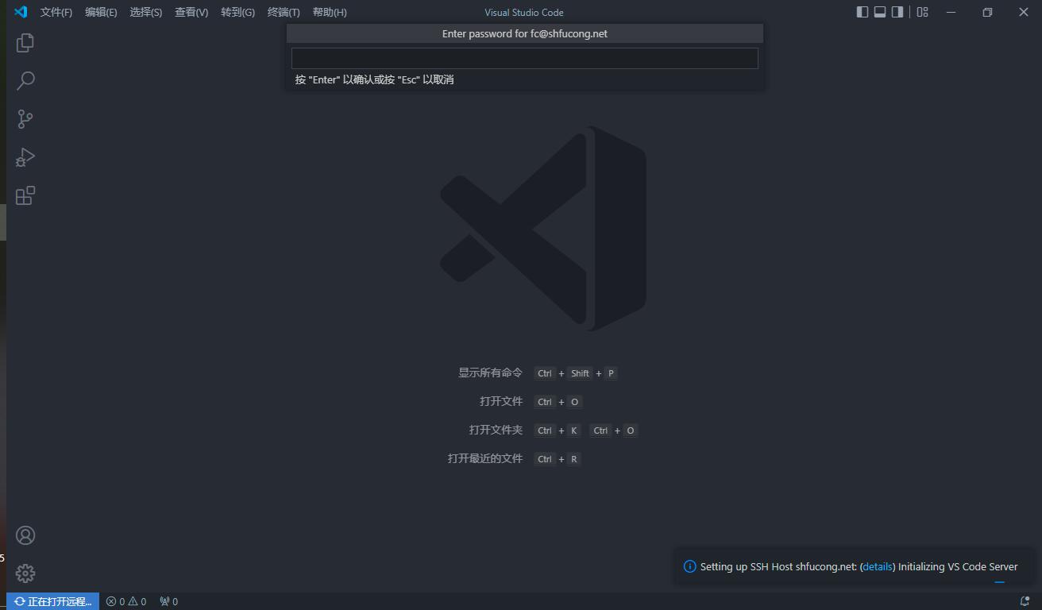This screenshot has width=1042, height=610.
Task: Click the 正在打开远程 remote status indicator
Action: click(53, 601)
